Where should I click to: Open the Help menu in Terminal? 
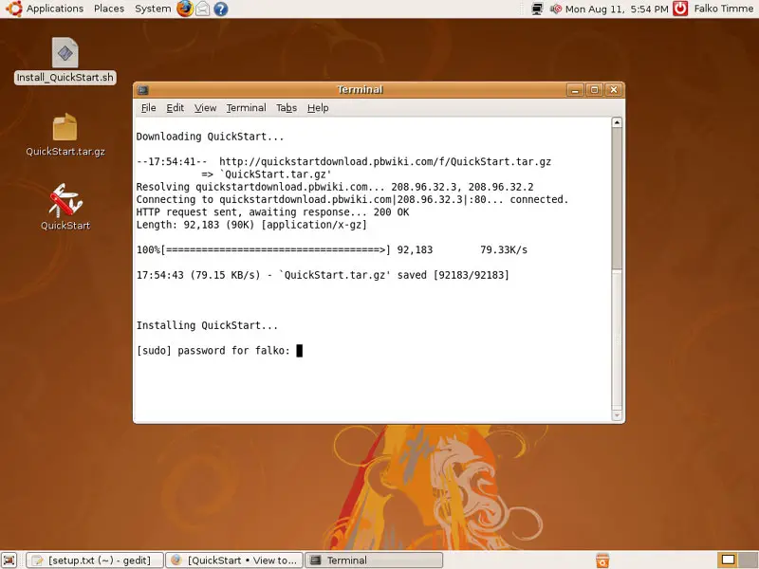coord(318,108)
